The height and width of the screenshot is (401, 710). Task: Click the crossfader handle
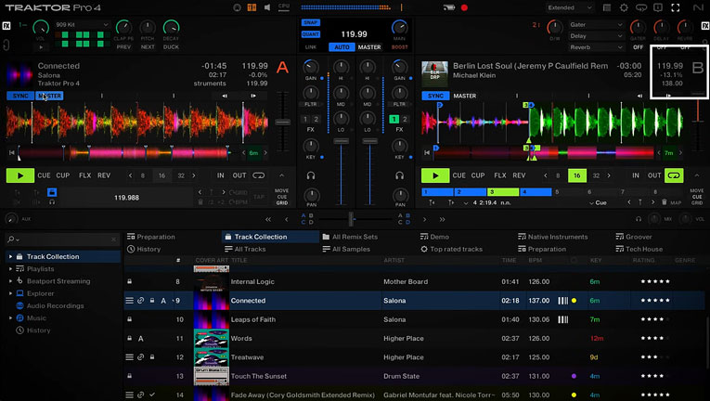tap(351, 219)
